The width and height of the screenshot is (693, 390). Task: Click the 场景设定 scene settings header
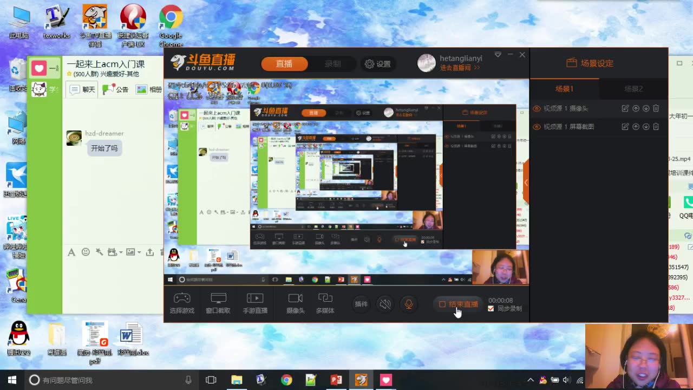[590, 63]
